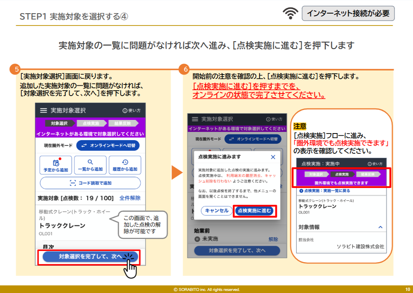
Task: Collapse the 対象情報 section chevron
Action: (x=380, y=227)
